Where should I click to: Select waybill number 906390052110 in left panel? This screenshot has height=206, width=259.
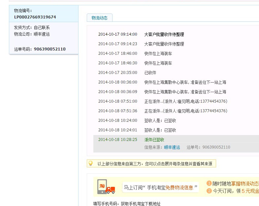(x=50, y=49)
